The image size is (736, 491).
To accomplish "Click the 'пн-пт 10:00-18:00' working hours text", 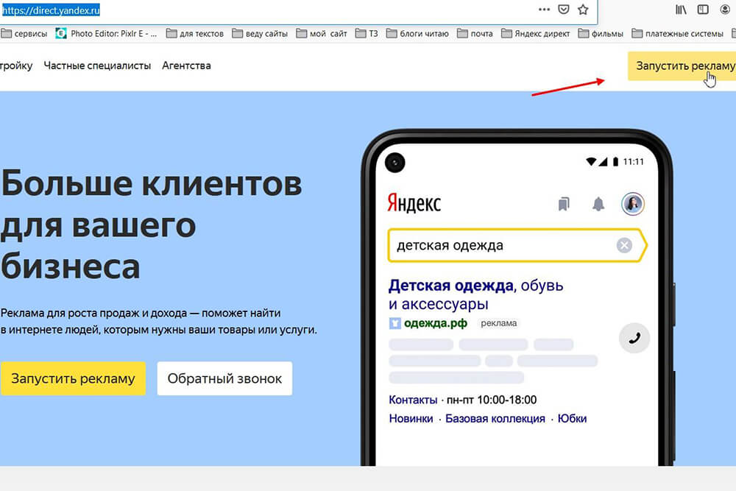I will click(x=492, y=400).
